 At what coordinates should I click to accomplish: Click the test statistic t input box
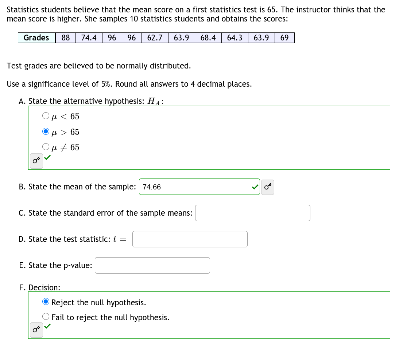pos(190,239)
